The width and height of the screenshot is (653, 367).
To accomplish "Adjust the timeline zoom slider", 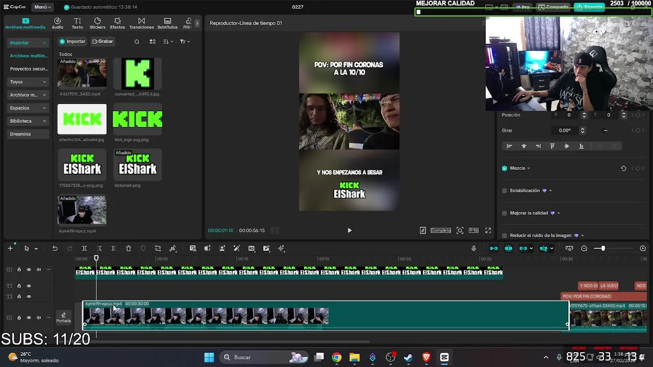I will click(603, 248).
